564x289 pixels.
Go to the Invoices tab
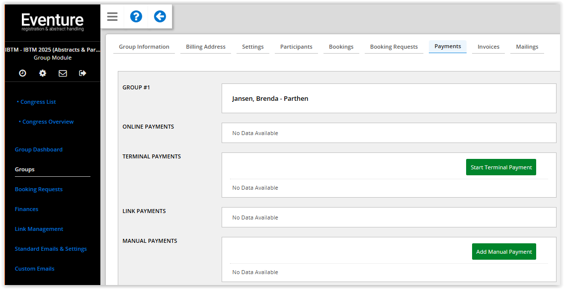pyautogui.click(x=488, y=47)
